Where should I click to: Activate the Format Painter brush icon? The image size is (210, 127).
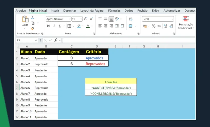(33, 28)
